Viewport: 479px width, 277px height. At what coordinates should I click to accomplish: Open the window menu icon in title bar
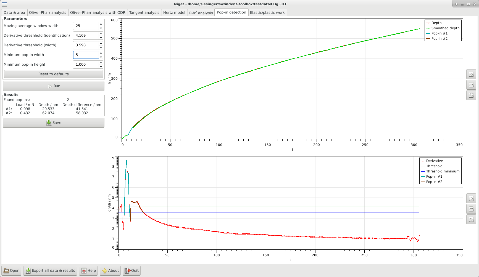[4, 4]
